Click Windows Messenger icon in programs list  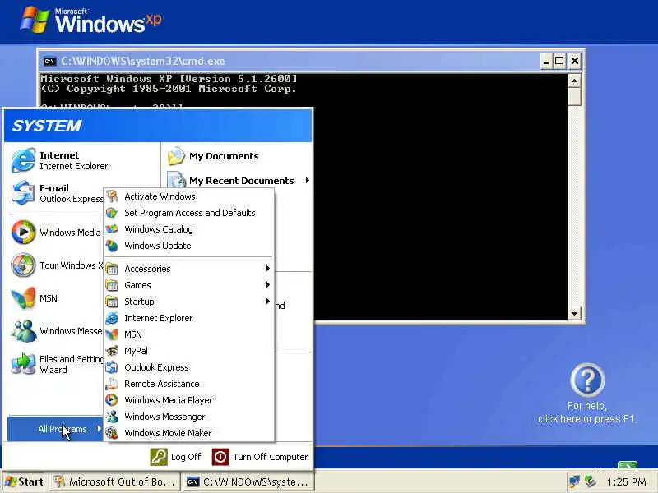tap(112, 417)
